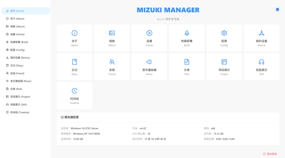Open the Friend people card icon
Image resolution: width=285 pixels, height=158 pixels.
pyautogui.click(x=112, y=62)
